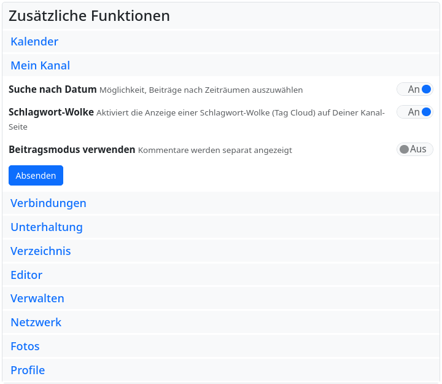
Task: Open the Unterhaltung settings group
Action: tap(47, 227)
